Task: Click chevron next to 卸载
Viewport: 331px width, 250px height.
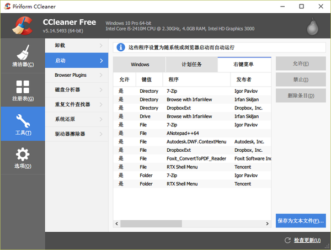Action: 101,45
